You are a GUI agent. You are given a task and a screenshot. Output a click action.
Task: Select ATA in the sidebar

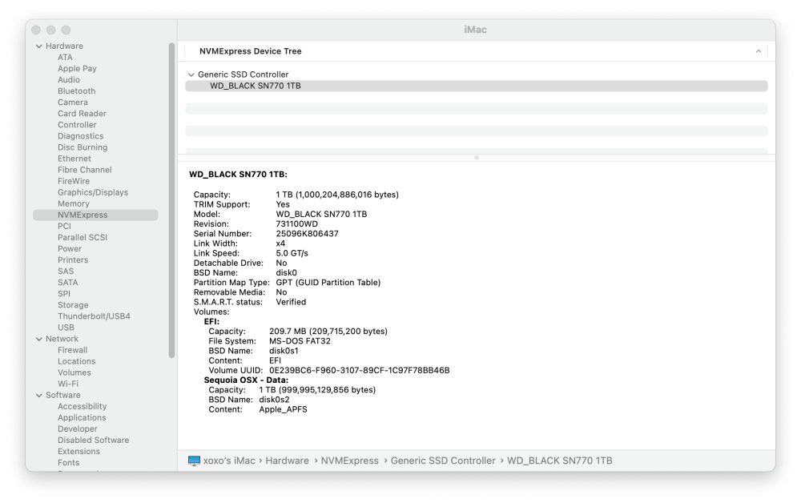(65, 57)
